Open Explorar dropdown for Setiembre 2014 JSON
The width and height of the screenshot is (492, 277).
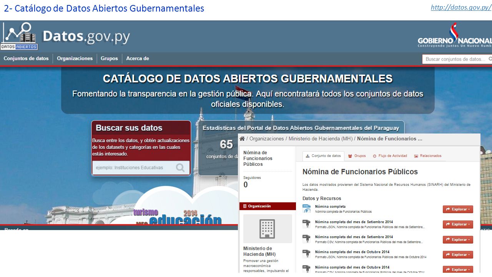coord(458,224)
